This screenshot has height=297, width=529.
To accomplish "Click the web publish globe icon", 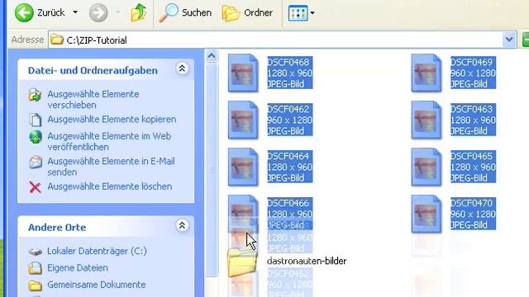I will [36, 137].
